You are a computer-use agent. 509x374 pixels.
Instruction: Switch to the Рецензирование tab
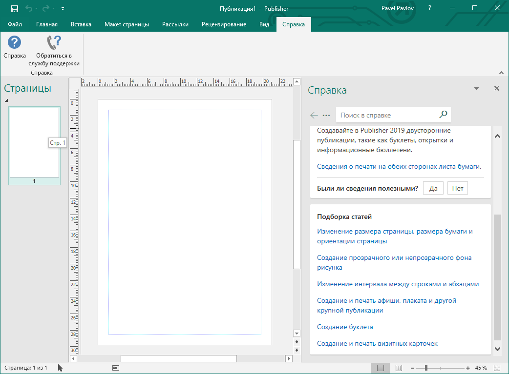224,24
